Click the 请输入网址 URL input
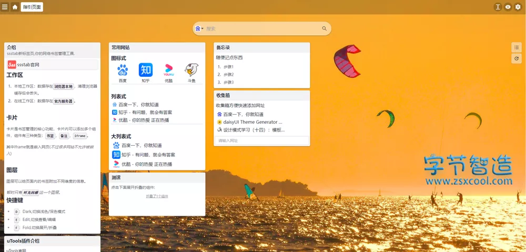Viewport: 526px width, 252px height. coord(261,140)
